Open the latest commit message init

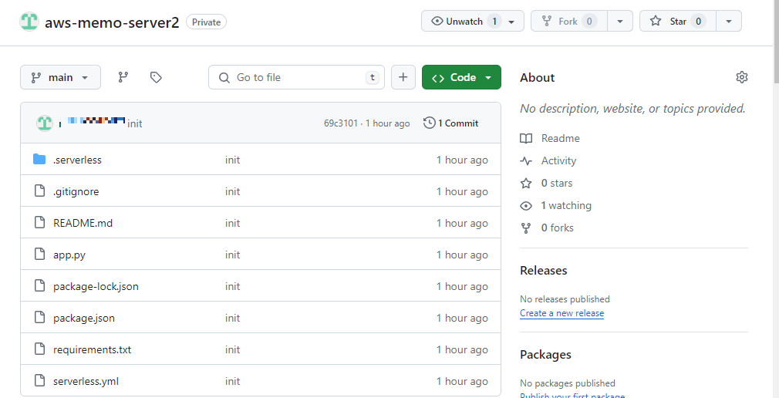135,123
